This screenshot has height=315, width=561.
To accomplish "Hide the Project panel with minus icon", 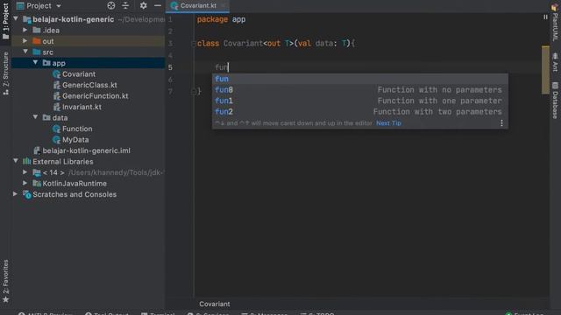I will tap(158, 5).
